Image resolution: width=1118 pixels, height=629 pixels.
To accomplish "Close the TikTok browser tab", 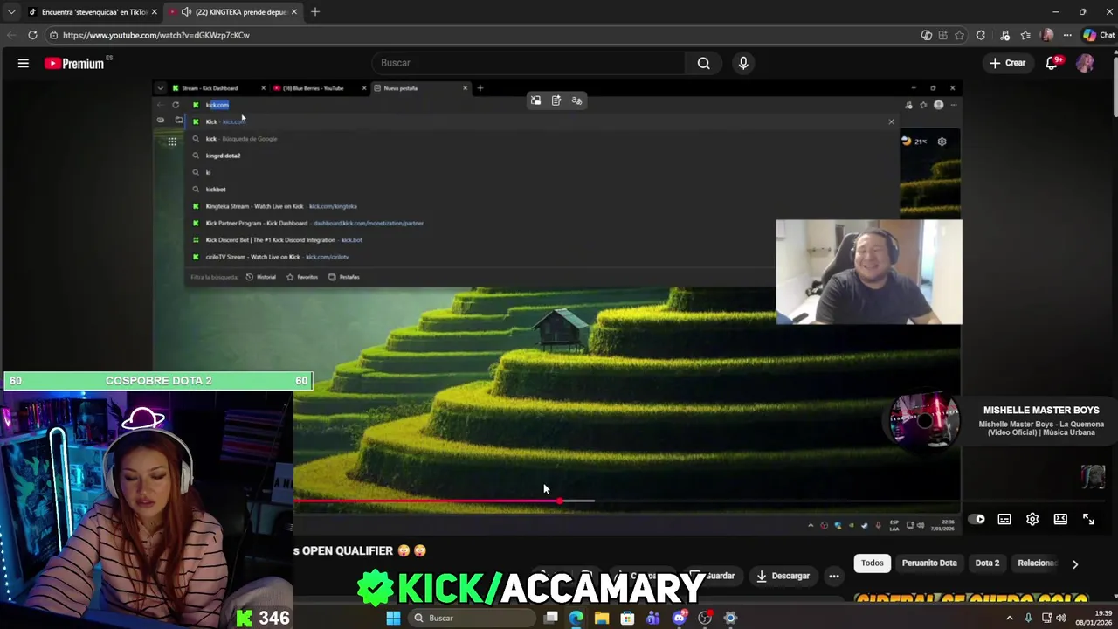I will (x=155, y=12).
